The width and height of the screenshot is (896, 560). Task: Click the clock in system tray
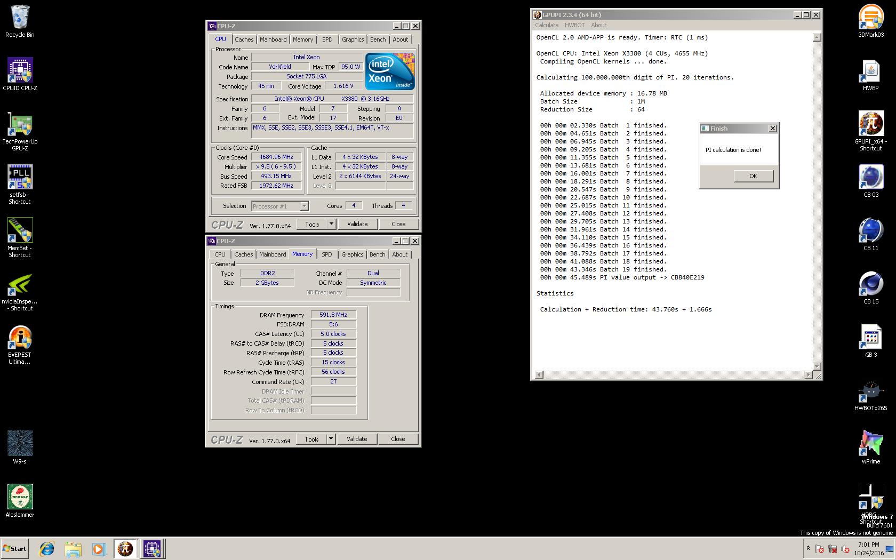869,549
